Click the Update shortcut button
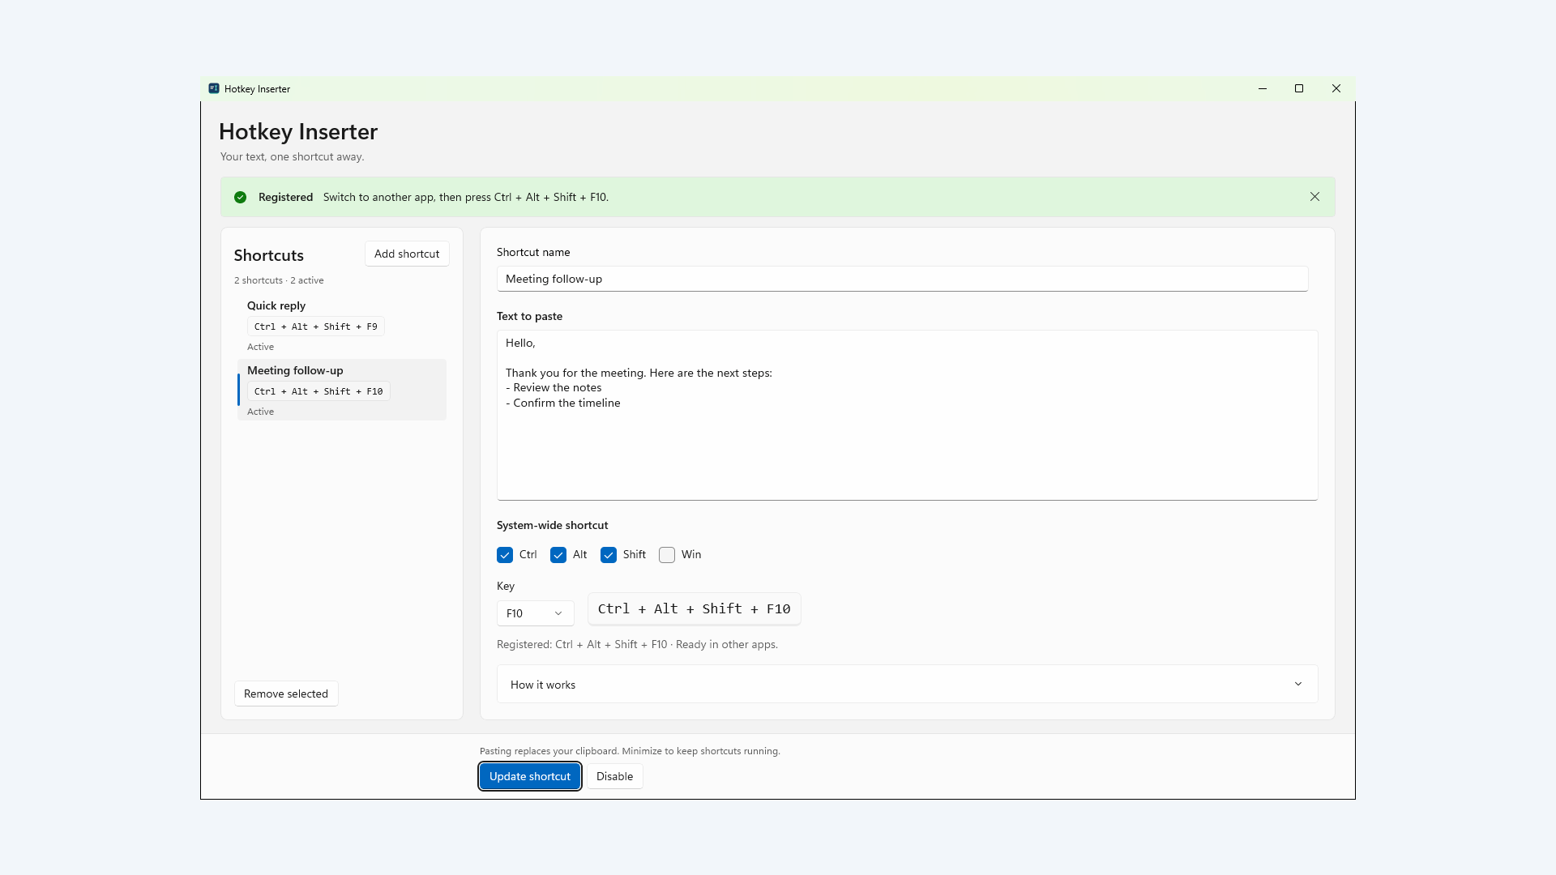The width and height of the screenshot is (1556, 875). coord(530,776)
